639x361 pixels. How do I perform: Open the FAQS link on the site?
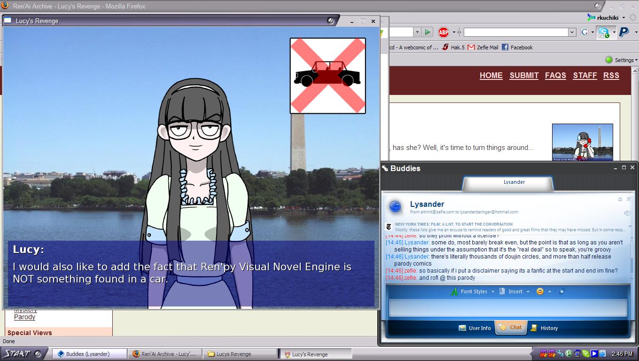(x=555, y=75)
